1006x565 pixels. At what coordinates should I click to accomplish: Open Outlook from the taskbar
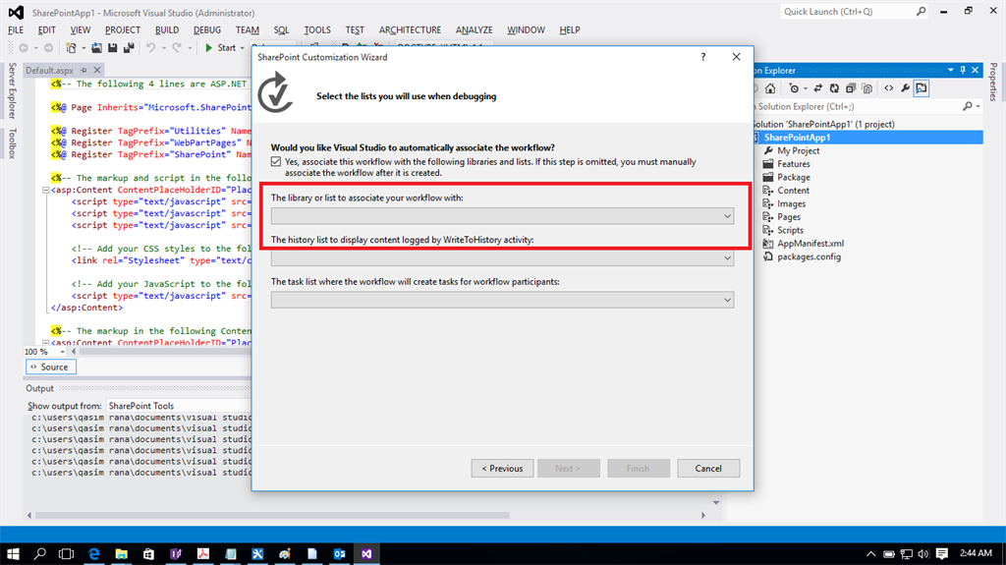[339, 553]
